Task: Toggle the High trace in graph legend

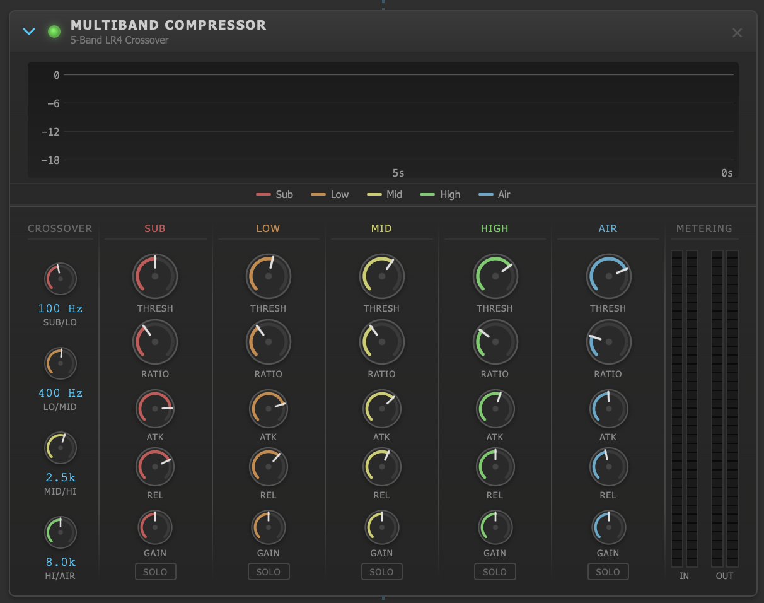Action: (x=441, y=194)
